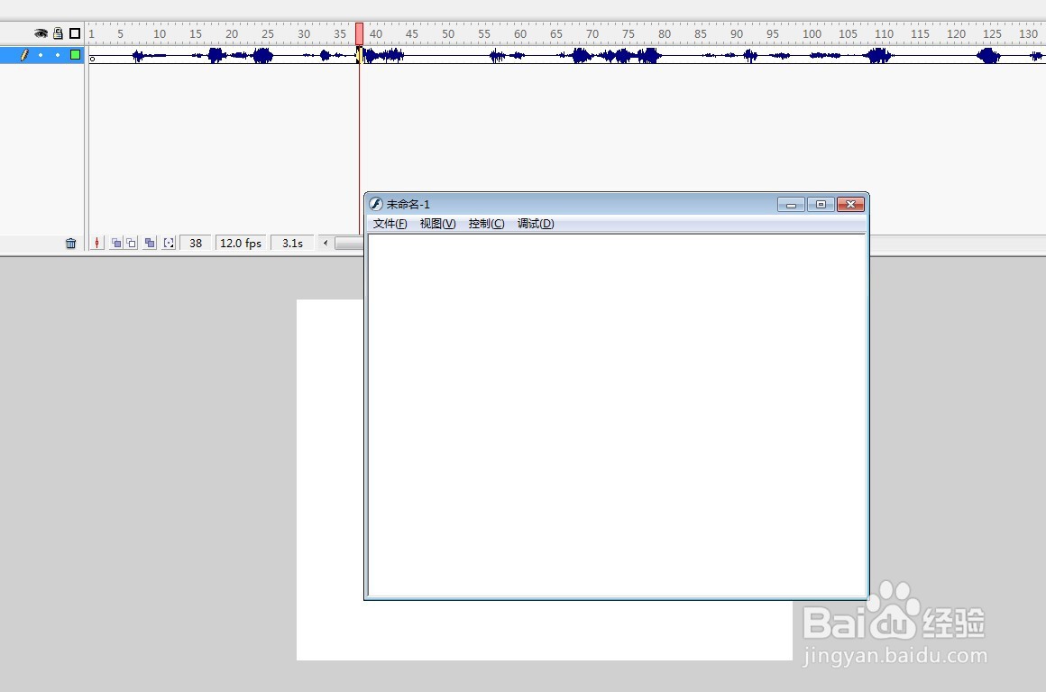The image size is (1046, 692).
Task: Click the 未命名-1 window title text
Action: (x=408, y=204)
